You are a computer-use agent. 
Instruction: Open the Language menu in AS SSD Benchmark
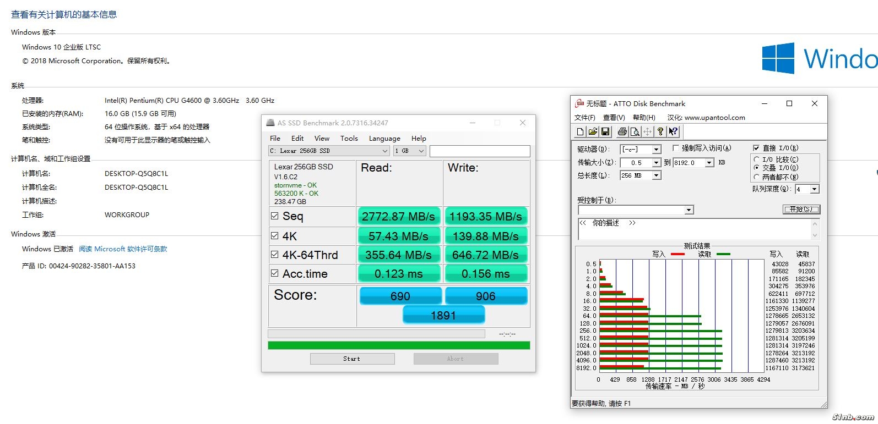tap(384, 139)
